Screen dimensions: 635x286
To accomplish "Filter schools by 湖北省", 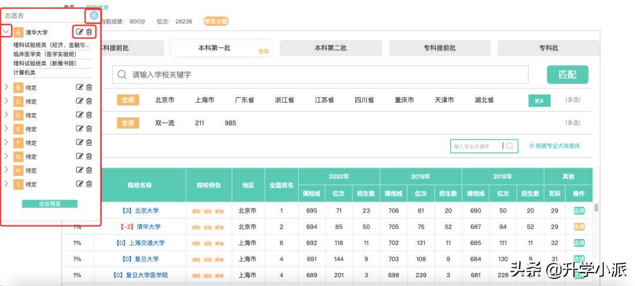I will tap(484, 100).
